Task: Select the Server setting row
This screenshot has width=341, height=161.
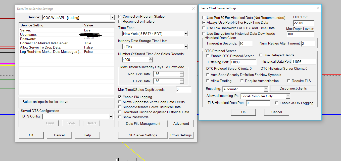Action: (x=67, y=30)
